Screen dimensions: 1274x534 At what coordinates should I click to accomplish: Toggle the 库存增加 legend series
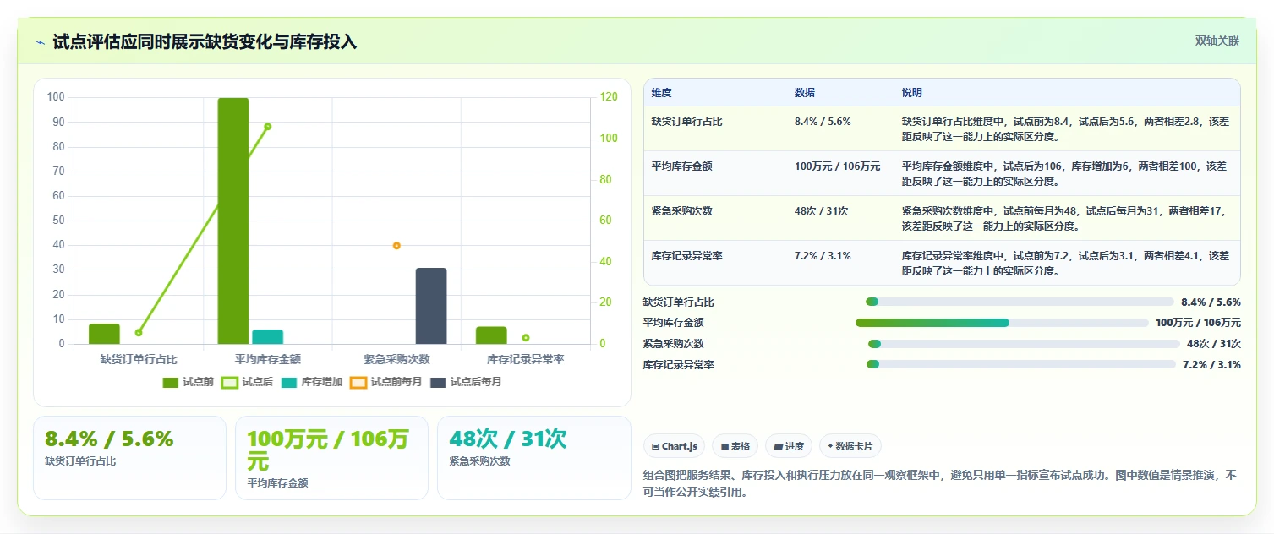point(311,382)
